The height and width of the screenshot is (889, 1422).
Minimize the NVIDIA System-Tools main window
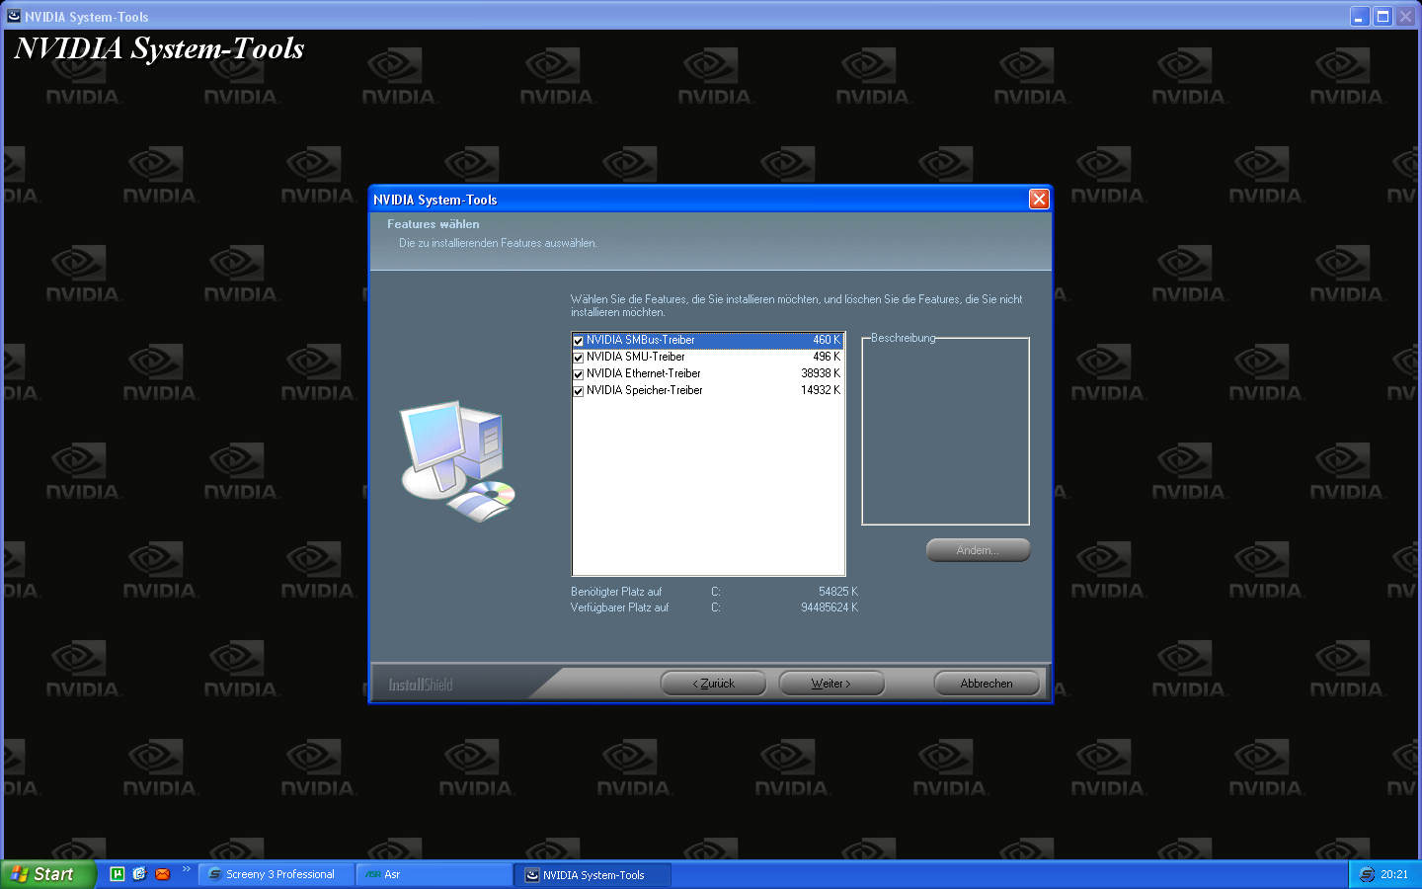click(x=1360, y=16)
